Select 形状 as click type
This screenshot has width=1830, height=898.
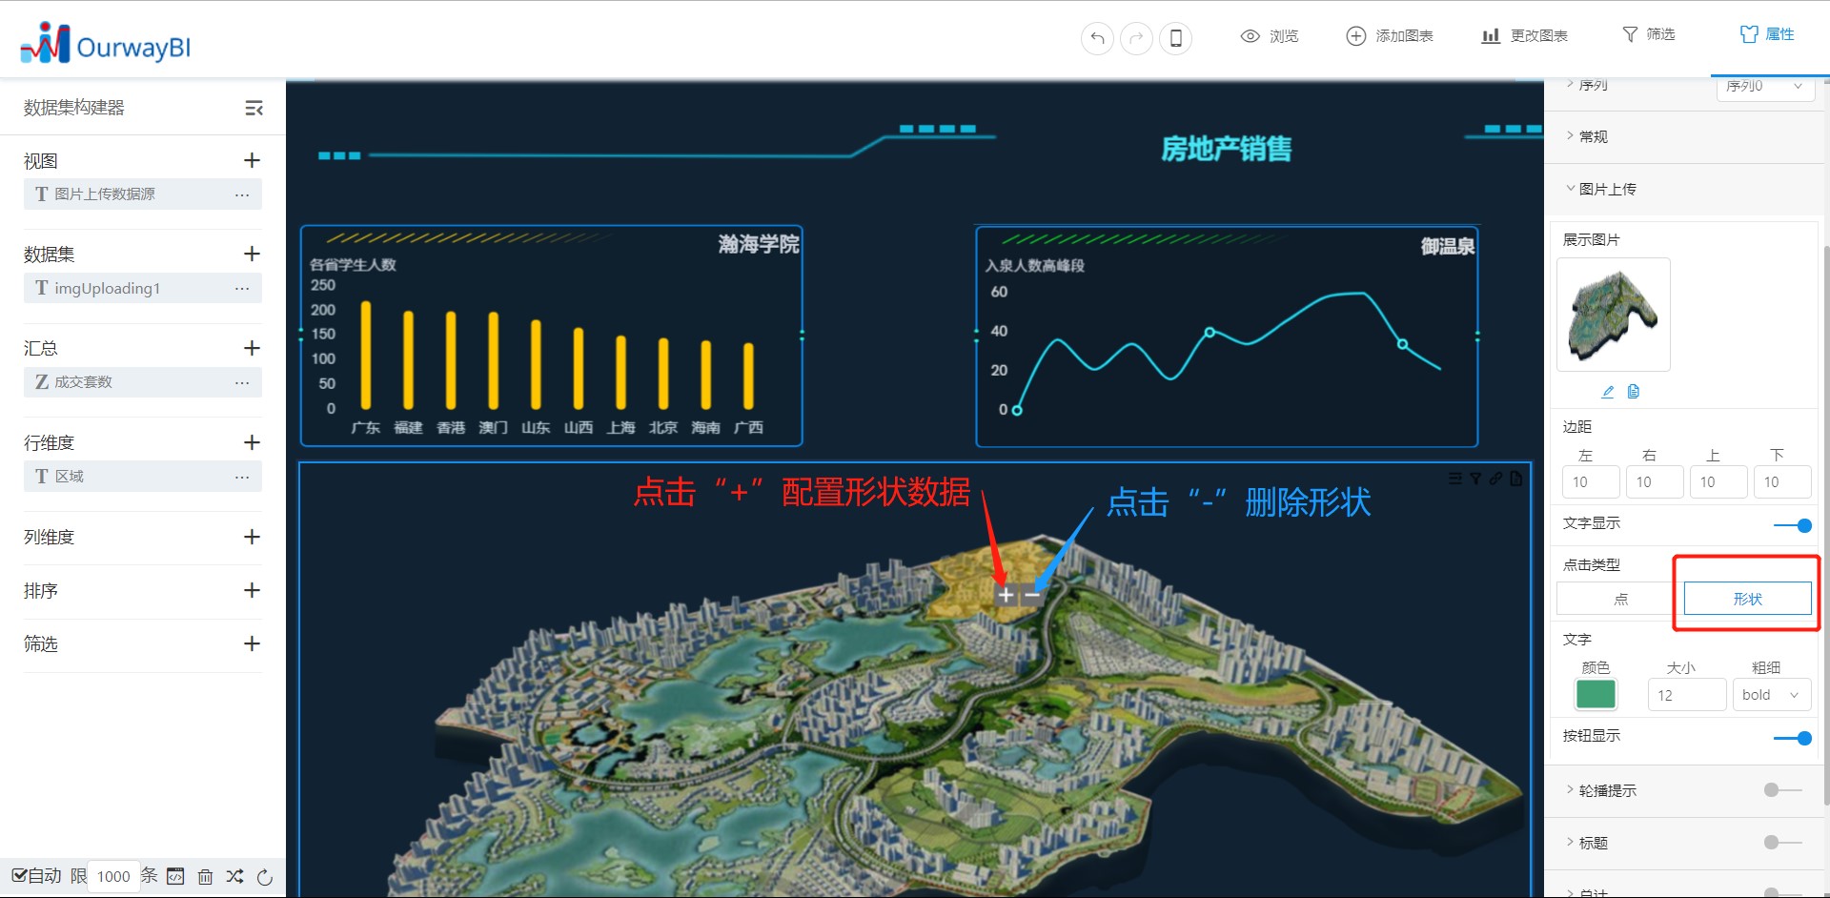[1748, 599]
